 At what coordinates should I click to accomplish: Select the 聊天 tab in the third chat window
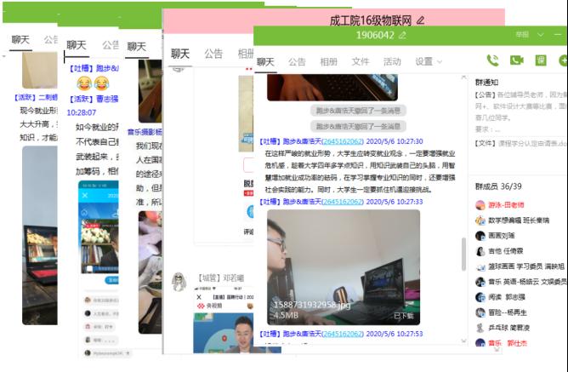tap(137, 47)
